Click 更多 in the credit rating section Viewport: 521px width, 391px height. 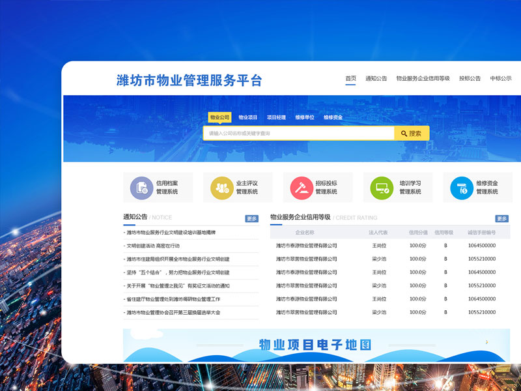point(501,218)
